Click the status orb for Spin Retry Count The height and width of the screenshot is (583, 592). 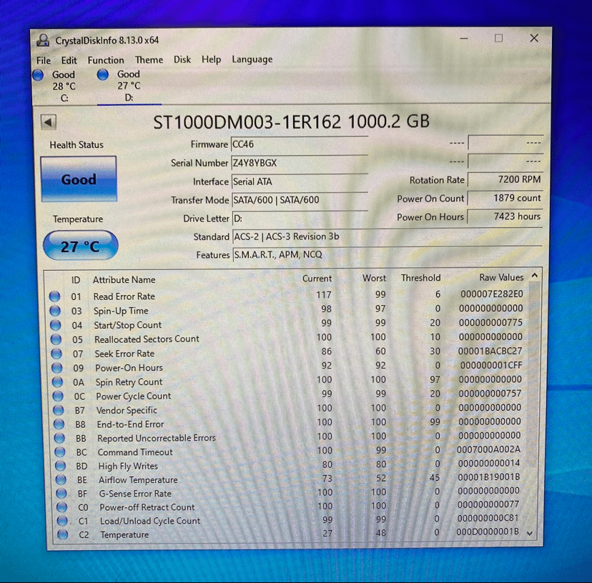[x=57, y=382]
